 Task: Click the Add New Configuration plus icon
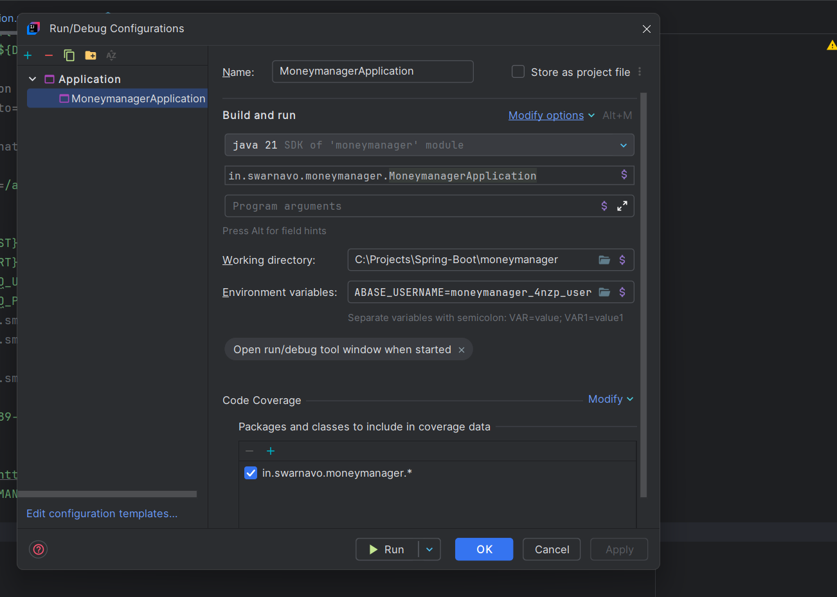28,55
